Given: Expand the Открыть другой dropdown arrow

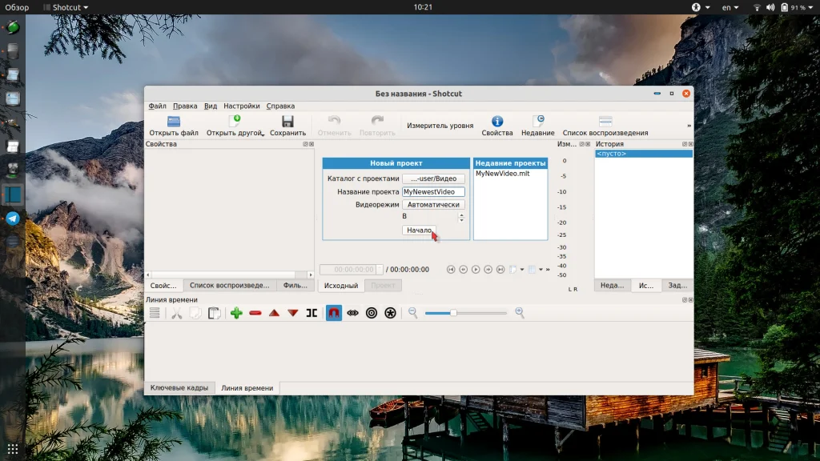Looking at the screenshot, I should tap(262, 134).
